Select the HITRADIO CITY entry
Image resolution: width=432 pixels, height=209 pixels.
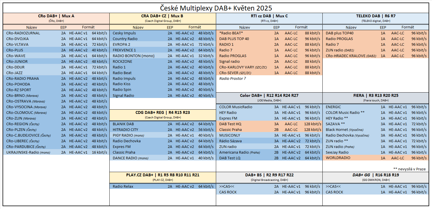tap(125, 129)
